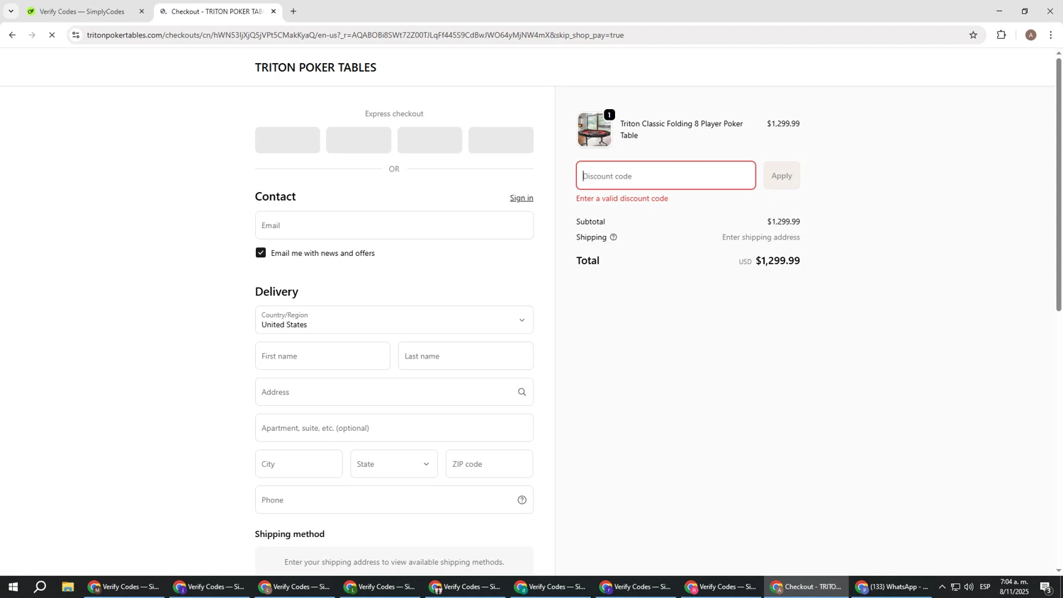Click the phone help question mark icon
The width and height of the screenshot is (1063, 598).
pos(522,500)
